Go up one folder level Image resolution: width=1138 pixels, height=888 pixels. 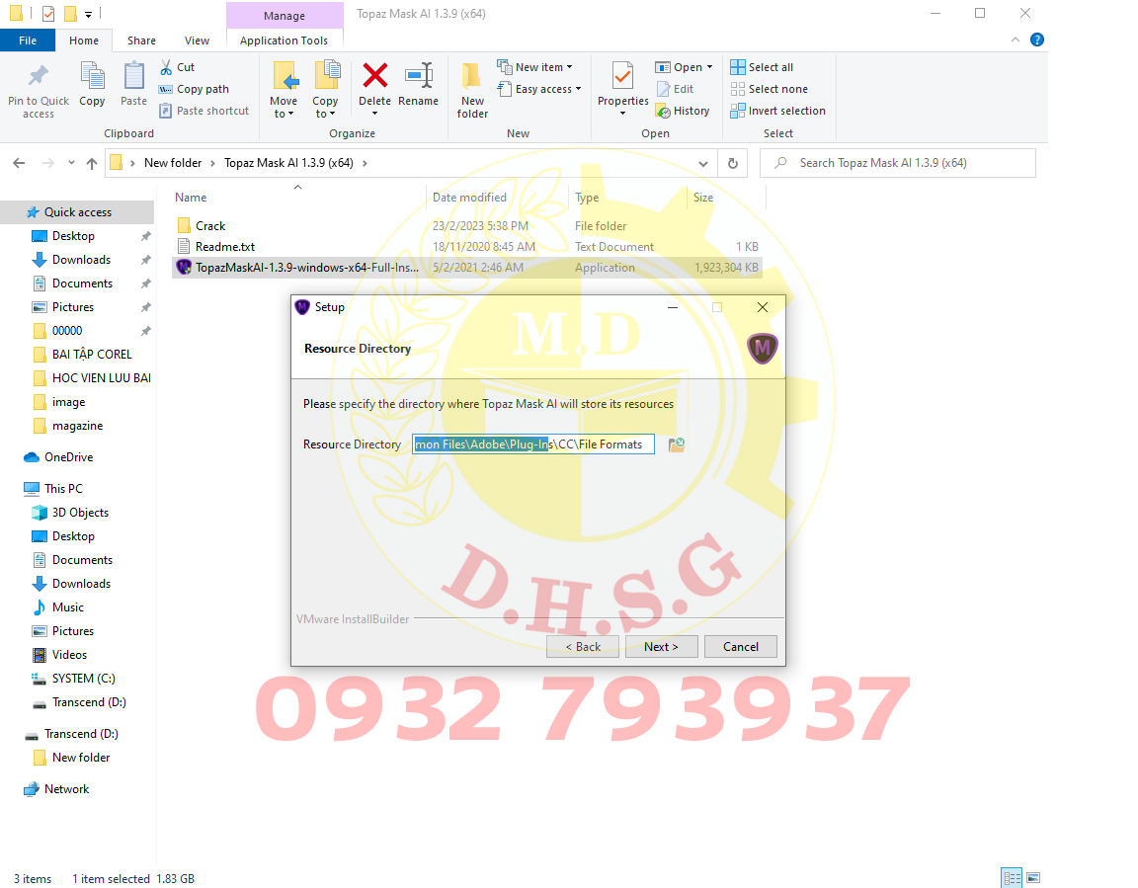(x=92, y=163)
